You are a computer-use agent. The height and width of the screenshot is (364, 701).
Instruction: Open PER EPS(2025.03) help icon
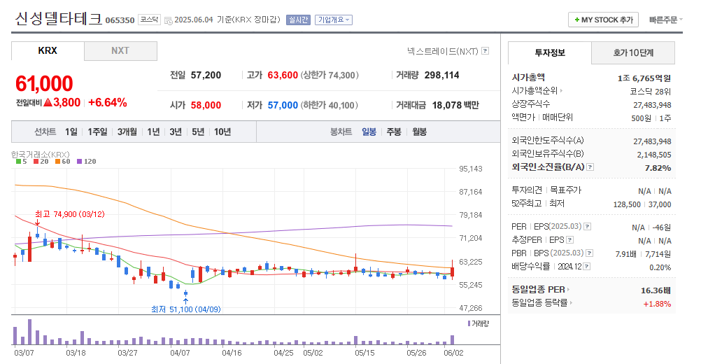[x=588, y=227]
